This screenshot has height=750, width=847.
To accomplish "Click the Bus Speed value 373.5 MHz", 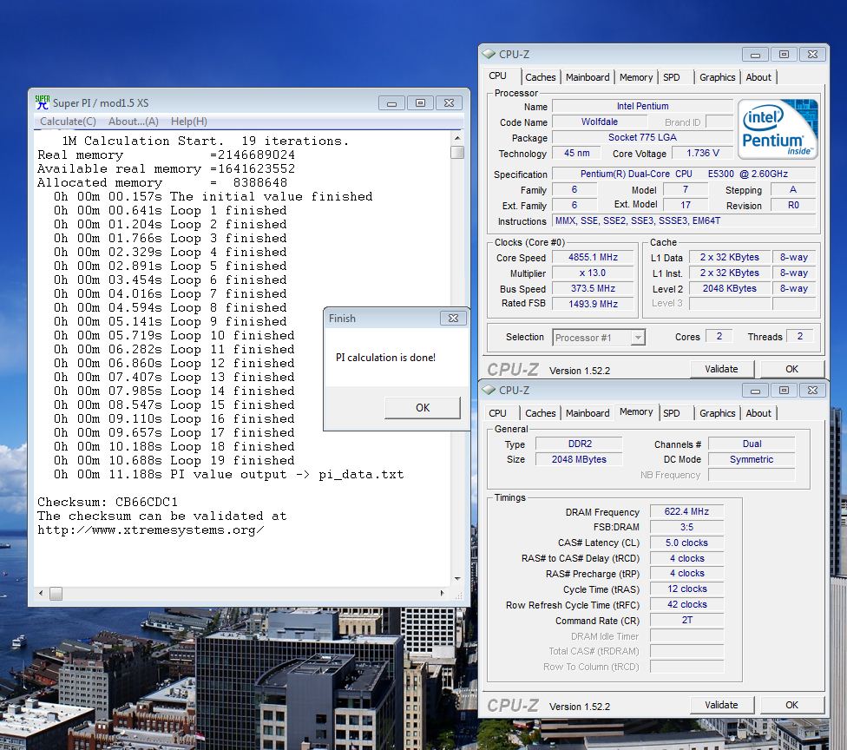I will point(593,288).
